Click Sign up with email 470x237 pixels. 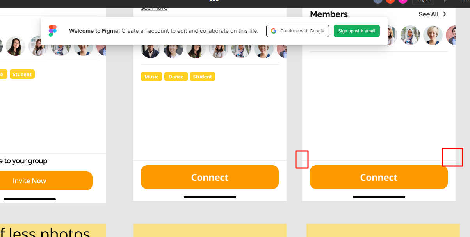pos(356,31)
